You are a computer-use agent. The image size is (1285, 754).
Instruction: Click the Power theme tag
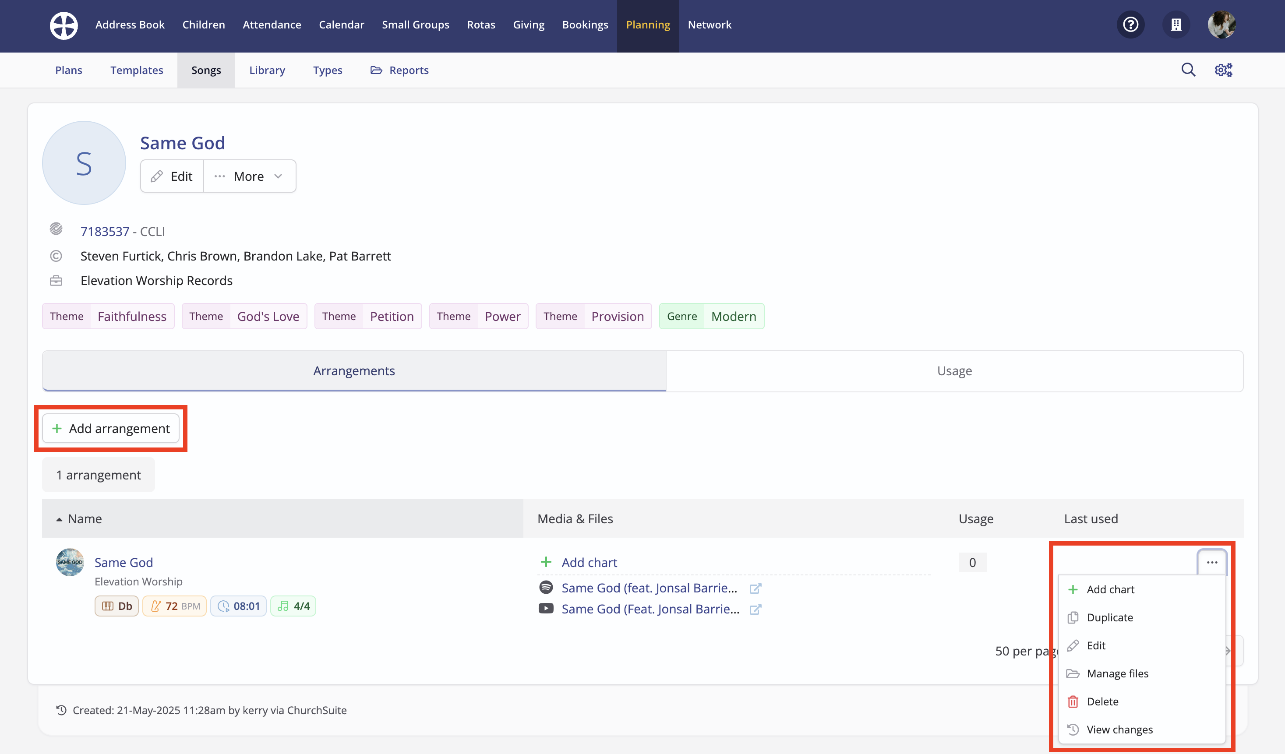pos(478,316)
